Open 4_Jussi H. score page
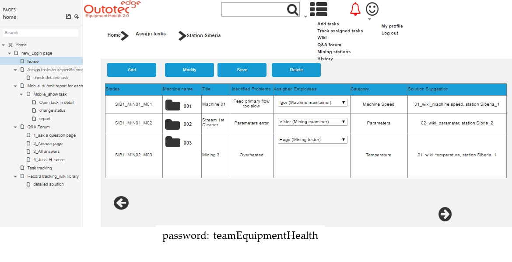The image size is (512, 262). (x=49, y=160)
